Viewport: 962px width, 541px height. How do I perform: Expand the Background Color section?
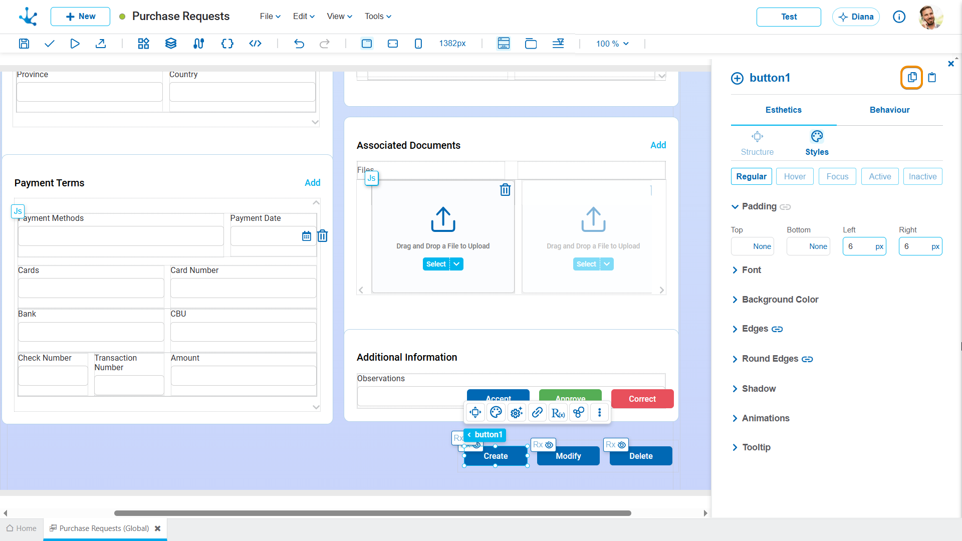780,300
